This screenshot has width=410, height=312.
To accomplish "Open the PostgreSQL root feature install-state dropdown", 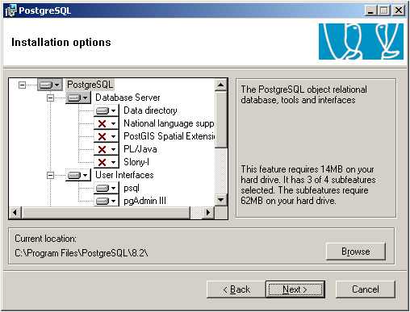I will 50,85.
